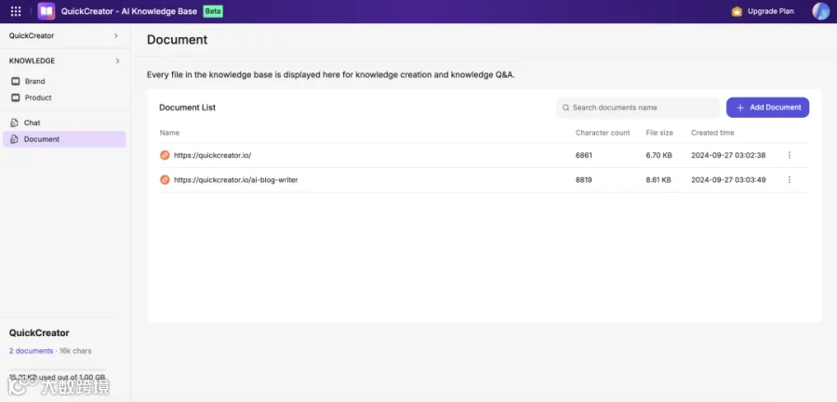Screen dimensions: 837x402
Task: Click the link icon for ai-blog-writer row
Action: pyautogui.click(x=165, y=180)
